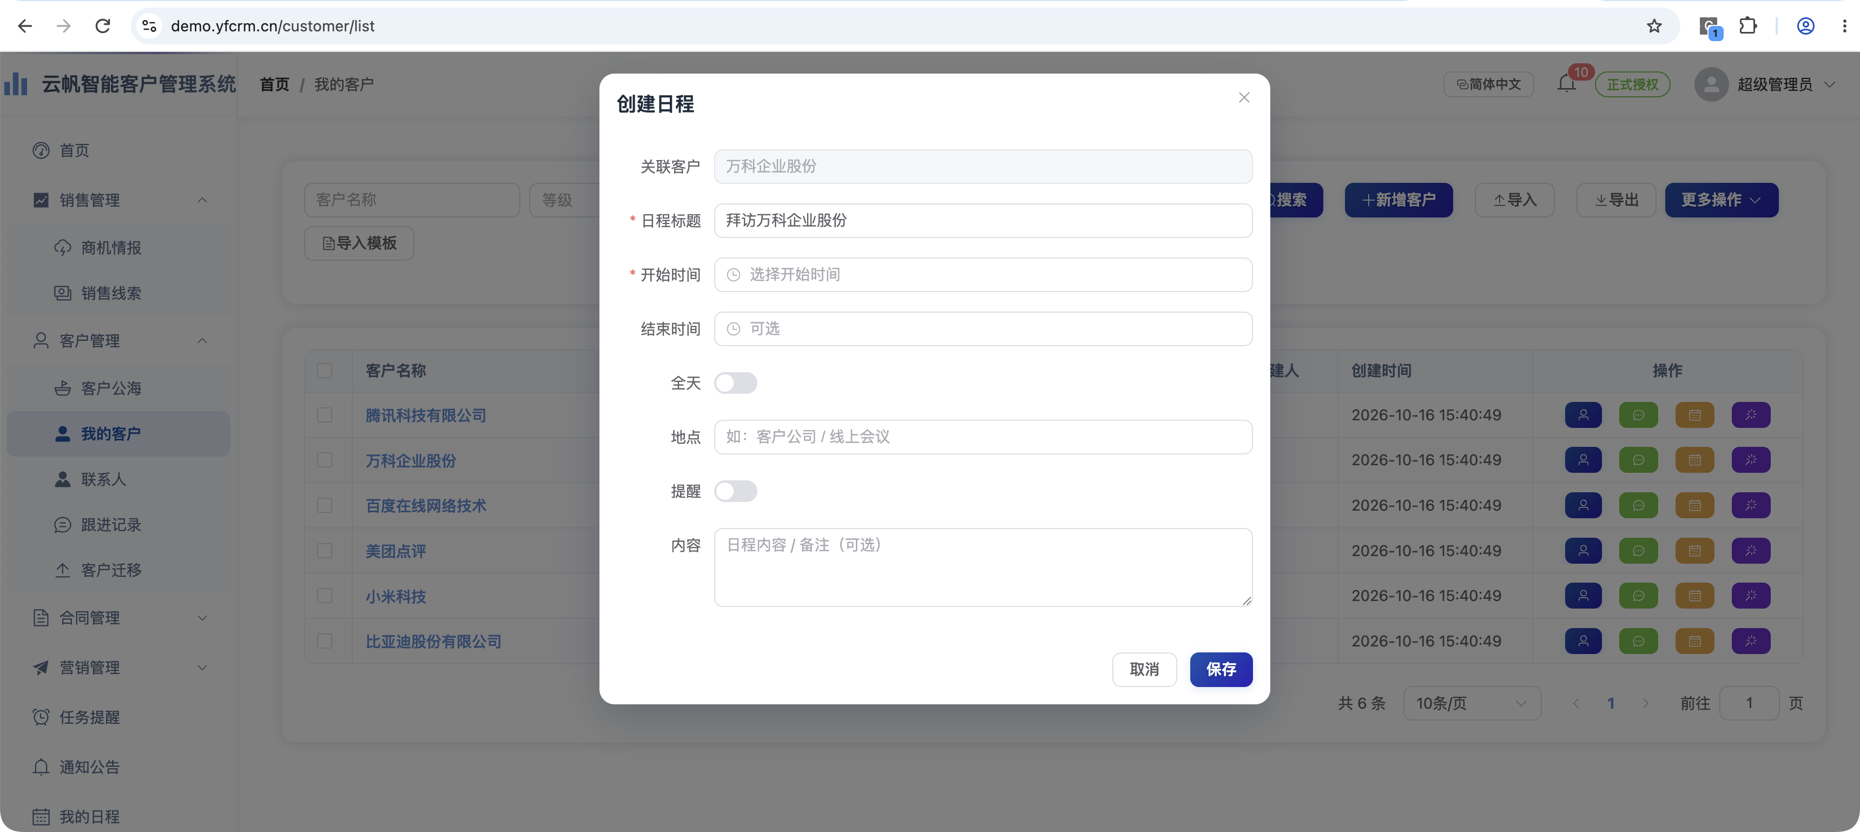
Task: Open the 超级管理员 user dropdown
Action: (1765, 84)
